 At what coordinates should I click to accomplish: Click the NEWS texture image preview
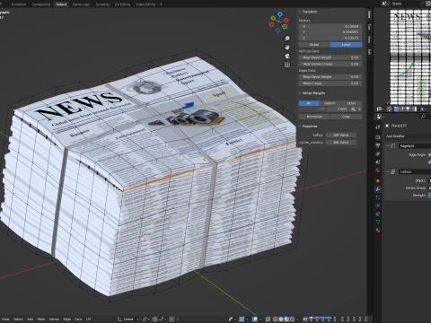click(x=410, y=57)
